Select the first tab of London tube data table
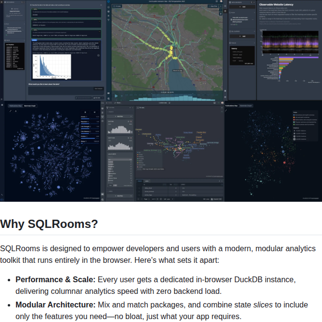The height and width of the screenshot is (322, 322). (140, 181)
